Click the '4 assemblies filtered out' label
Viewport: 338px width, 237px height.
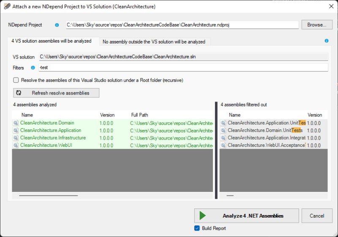(244, 105)
